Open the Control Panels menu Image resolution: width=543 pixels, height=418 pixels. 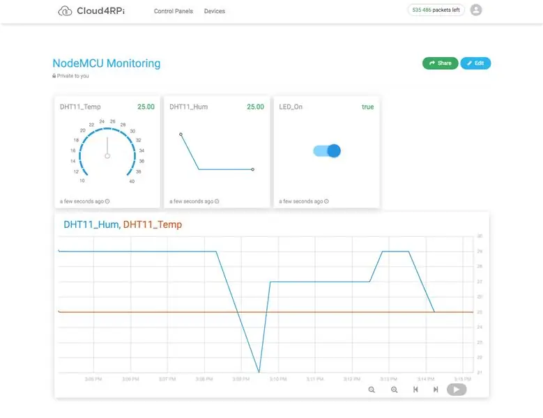tap(173, 11)
